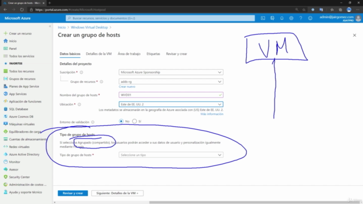The image size is (363, 204).
Task: Click Ayuda y soporte técnico icon
Action: (x=6, y=192)
